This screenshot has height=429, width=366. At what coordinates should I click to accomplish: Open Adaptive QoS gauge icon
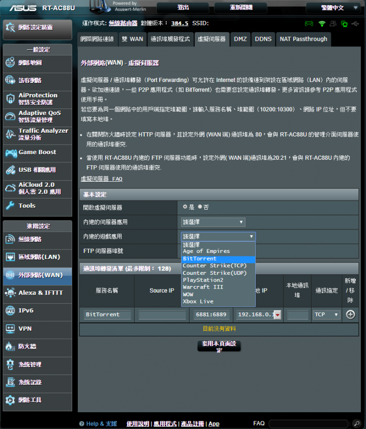(x=10, y=116)
